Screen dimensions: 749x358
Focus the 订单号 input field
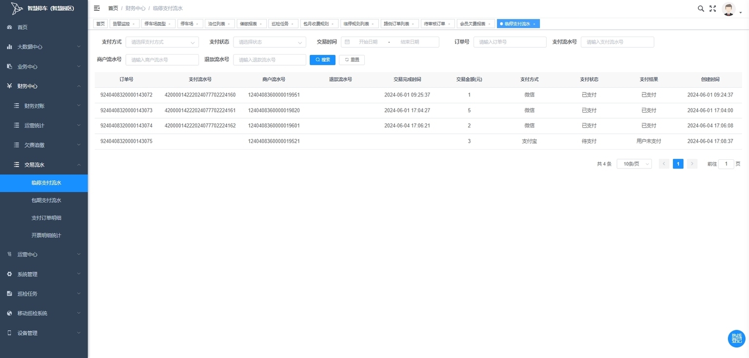510,42
